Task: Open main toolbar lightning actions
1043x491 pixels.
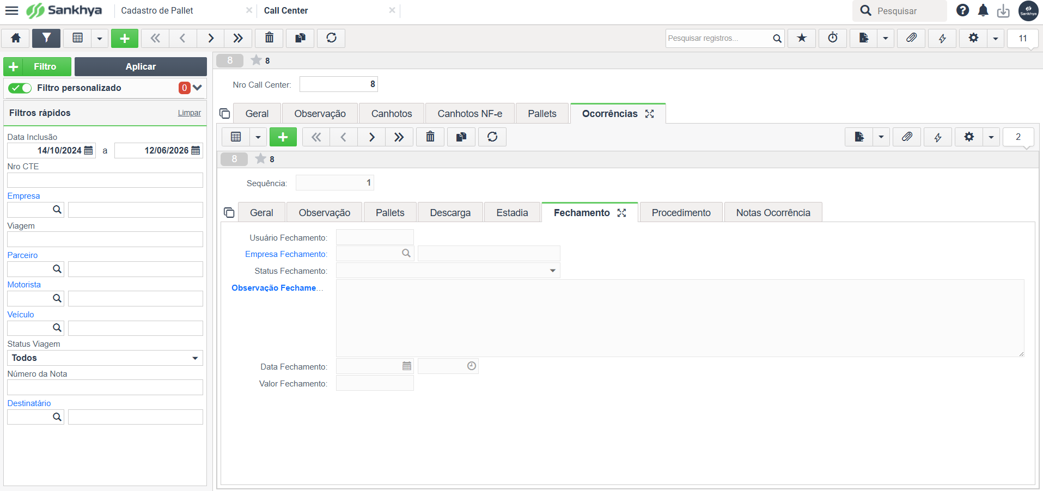Action: coord(942,38)
